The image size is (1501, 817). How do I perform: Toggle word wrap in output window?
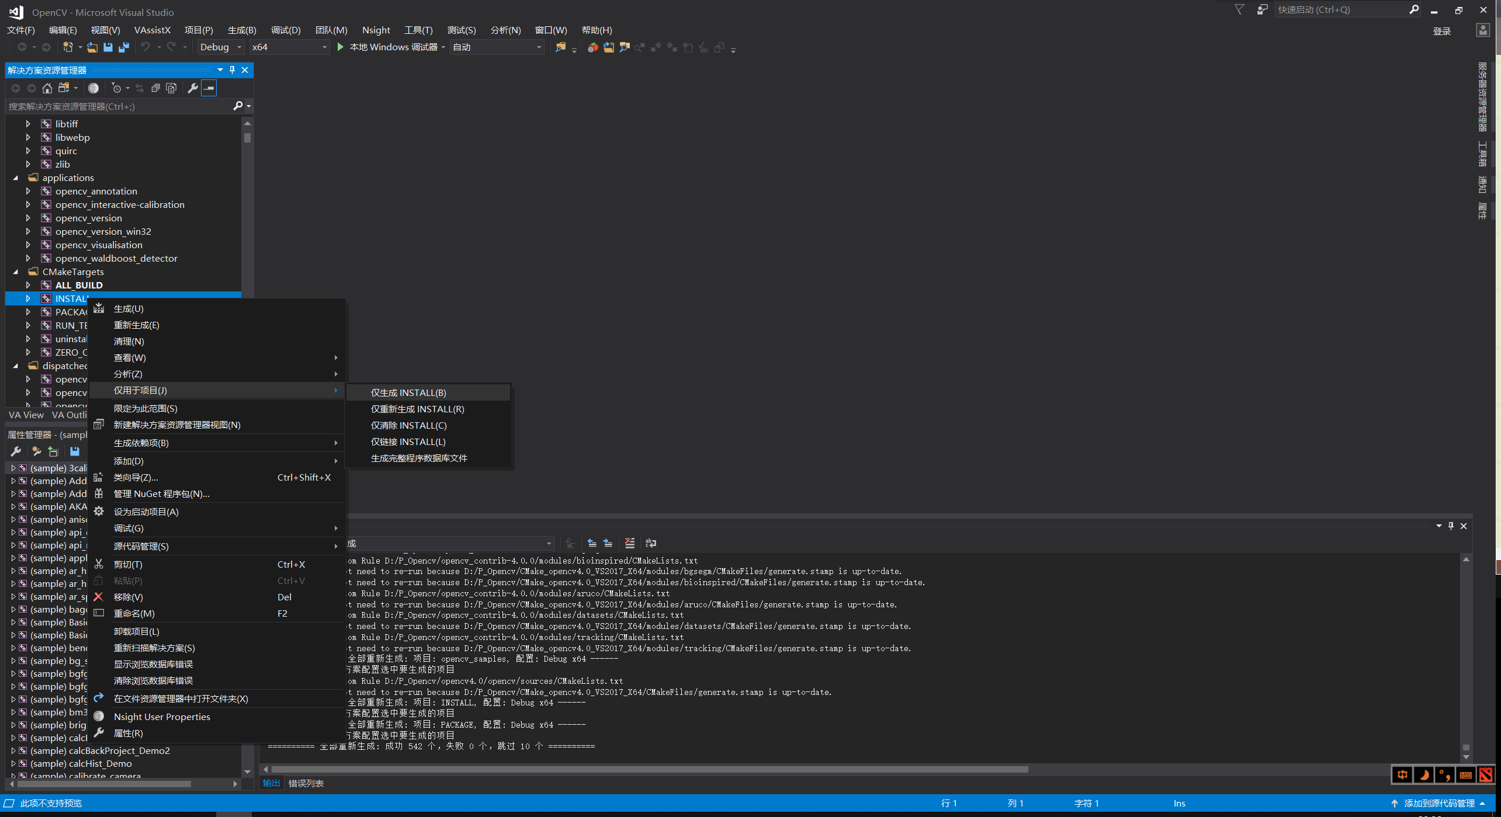pos(650,543)
